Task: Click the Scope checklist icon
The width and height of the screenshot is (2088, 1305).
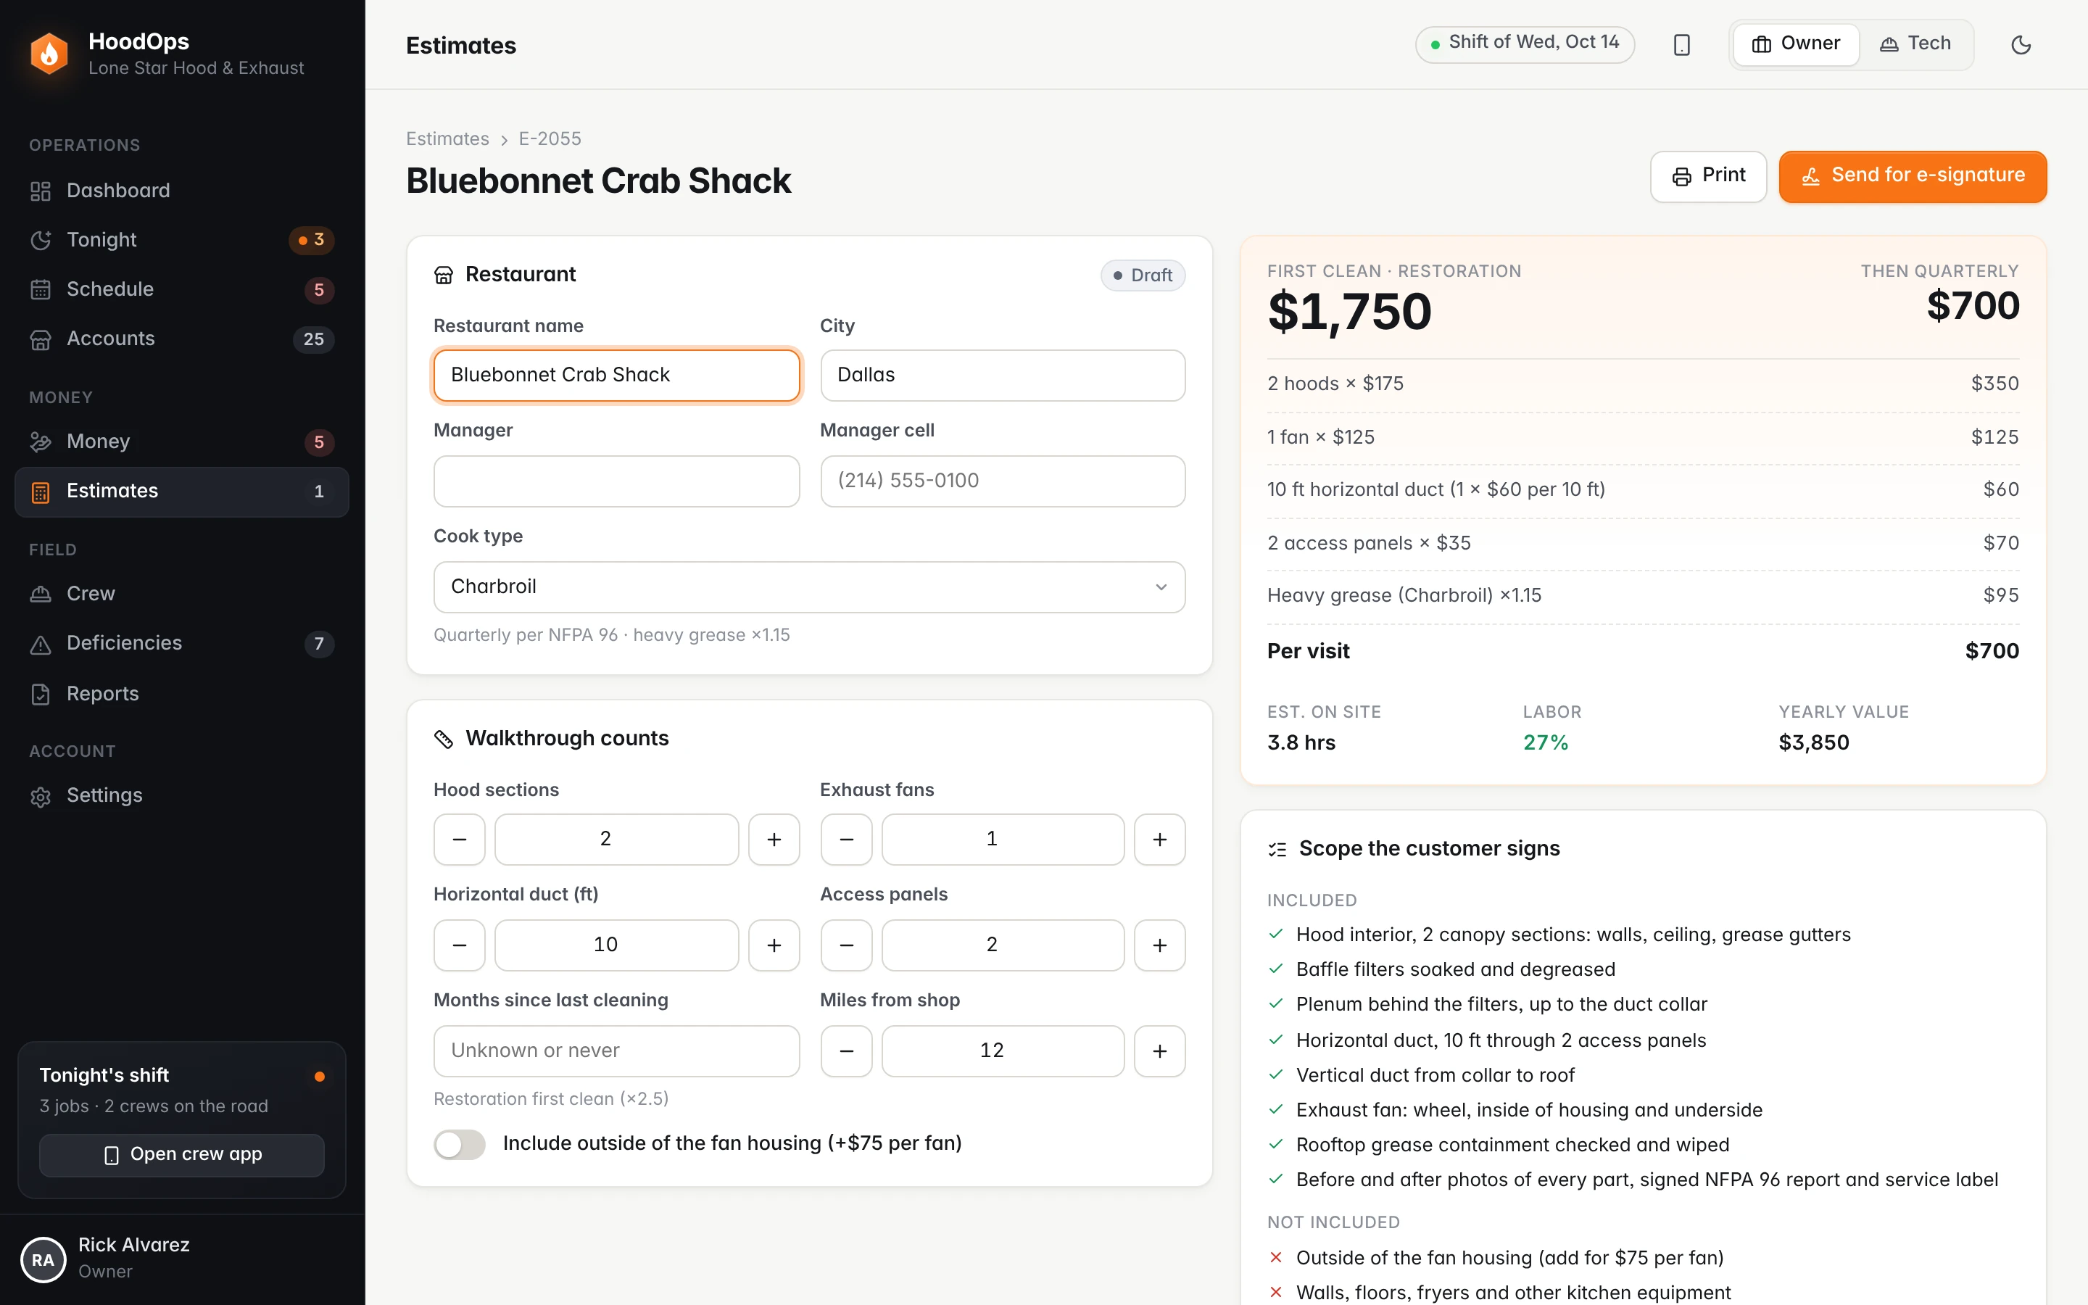Action: [1277, 849]
